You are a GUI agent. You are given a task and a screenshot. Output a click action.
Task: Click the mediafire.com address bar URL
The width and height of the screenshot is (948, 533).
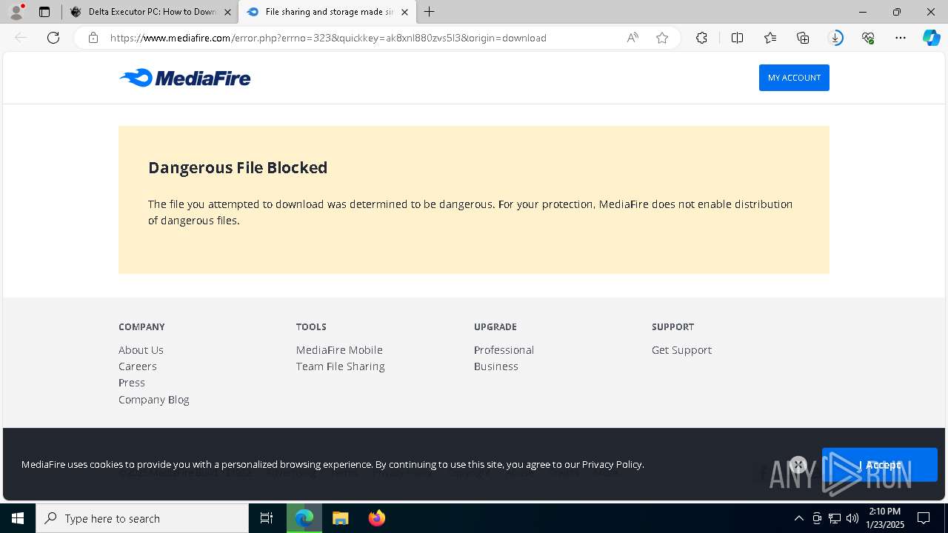pos(328,38)
